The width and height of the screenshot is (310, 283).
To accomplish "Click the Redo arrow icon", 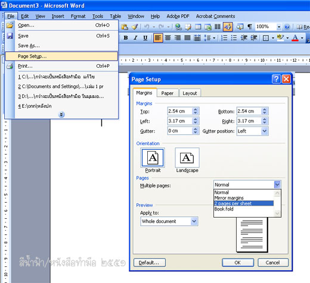I will coord(161,27).
